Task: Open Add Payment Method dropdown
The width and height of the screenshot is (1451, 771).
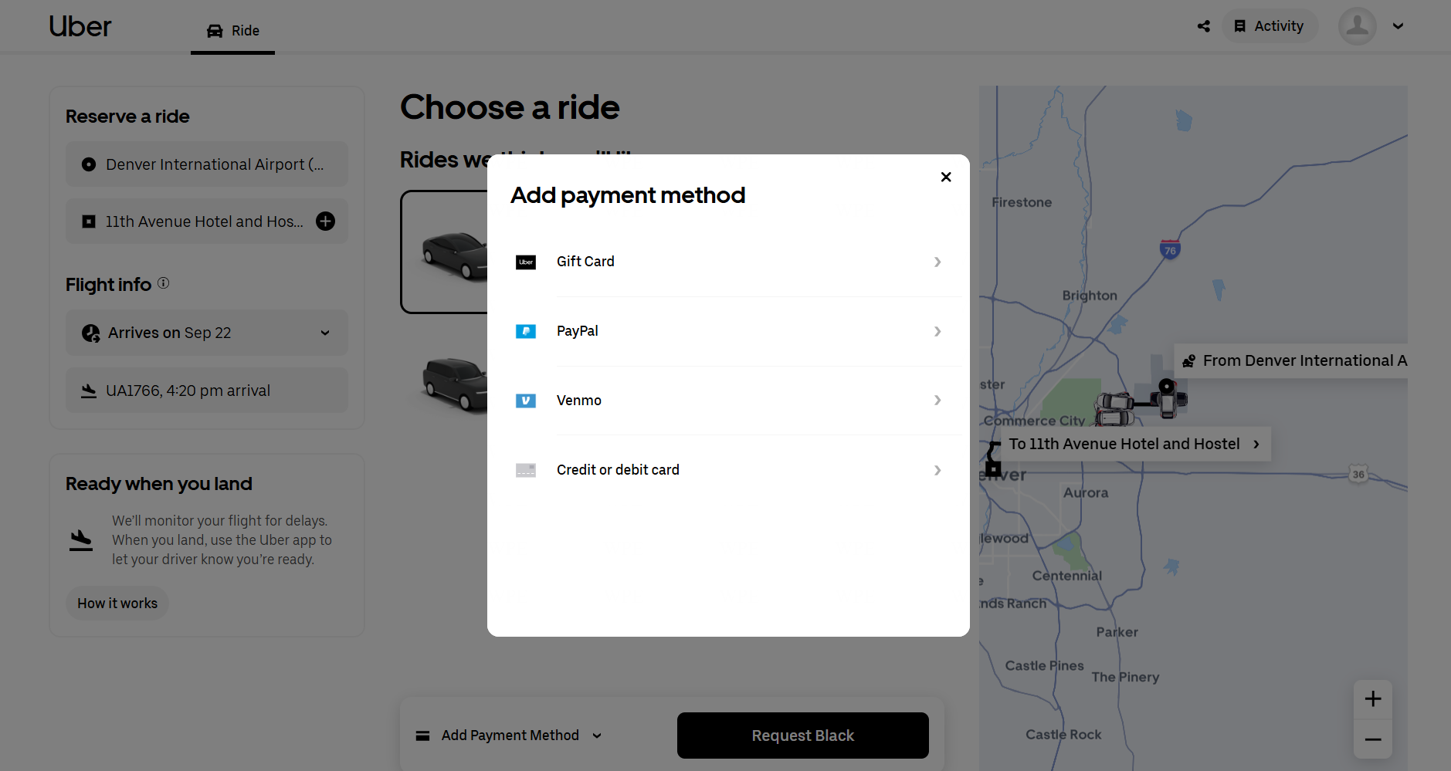Action: 510,735
